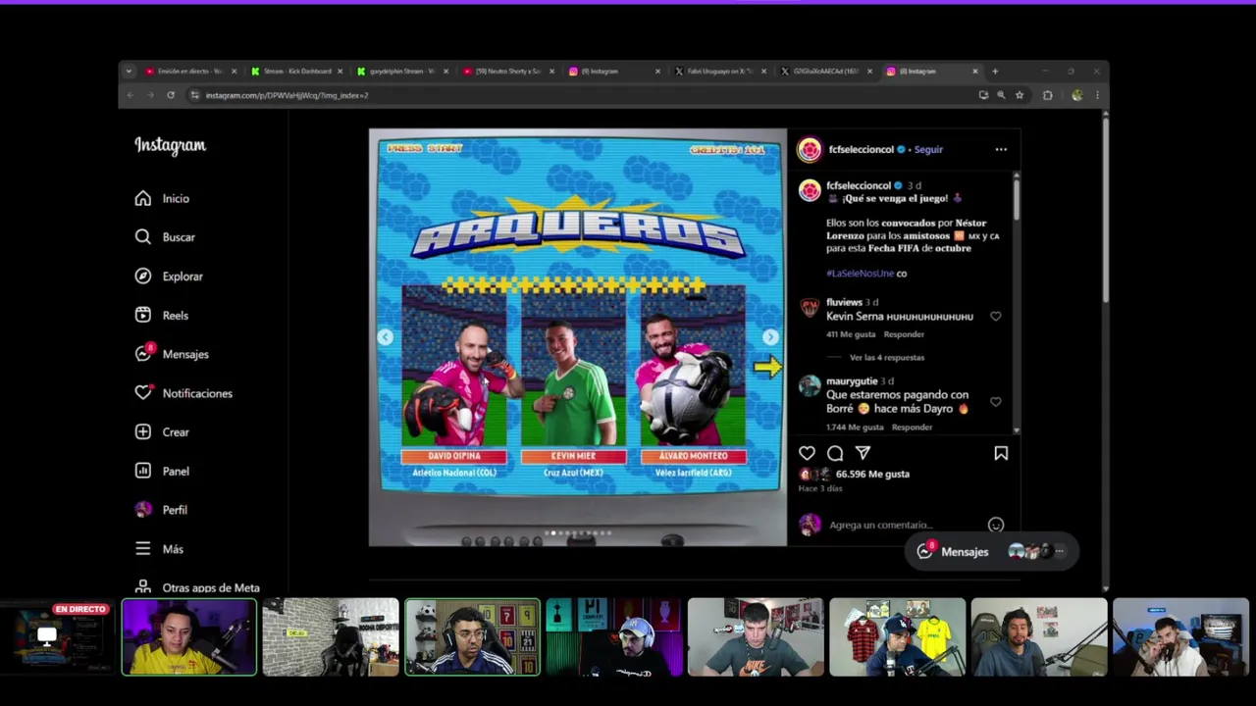Open the Explorar compass icon
The width and height of the screenshot is (1256, 706).
click(x=143, y=276)
